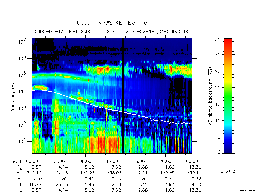Click the 'LT' row header
The height and width of the screenshot is (192, 256).
tap(19, 184)
